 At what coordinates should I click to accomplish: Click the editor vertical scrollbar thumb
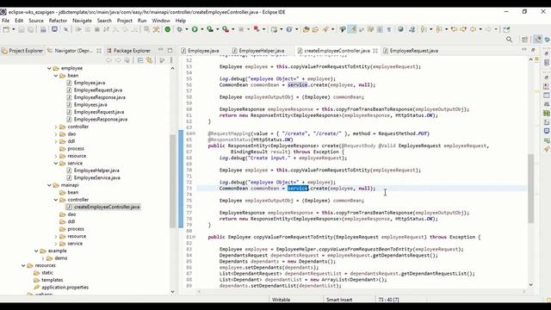[x=530, y=188]
